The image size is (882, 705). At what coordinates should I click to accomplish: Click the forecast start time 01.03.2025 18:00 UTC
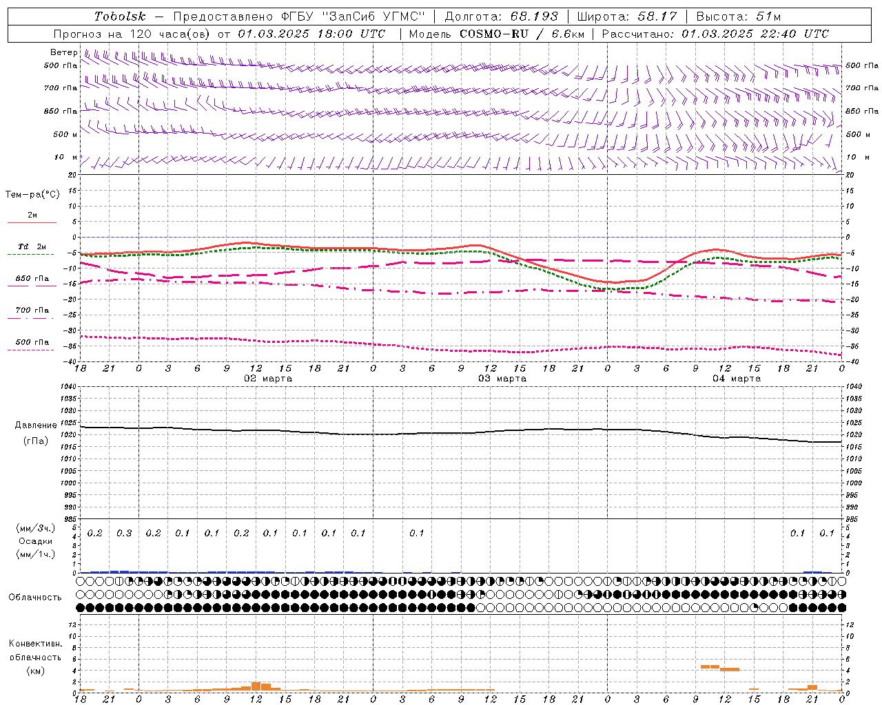(311, 34)
